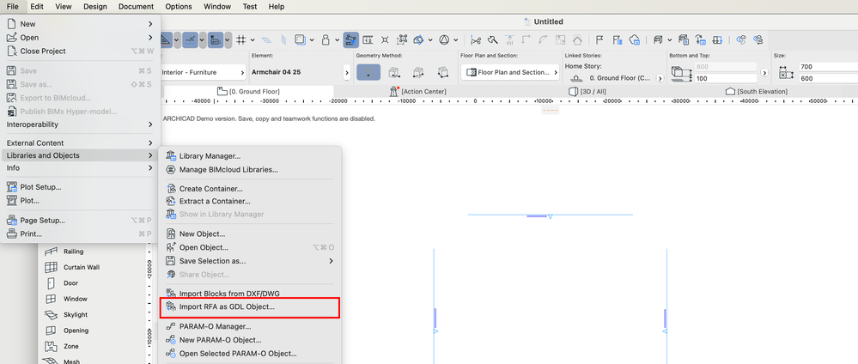Open the Design menu
The height and width of the screenshot is (364, 858).
(95, 7)
